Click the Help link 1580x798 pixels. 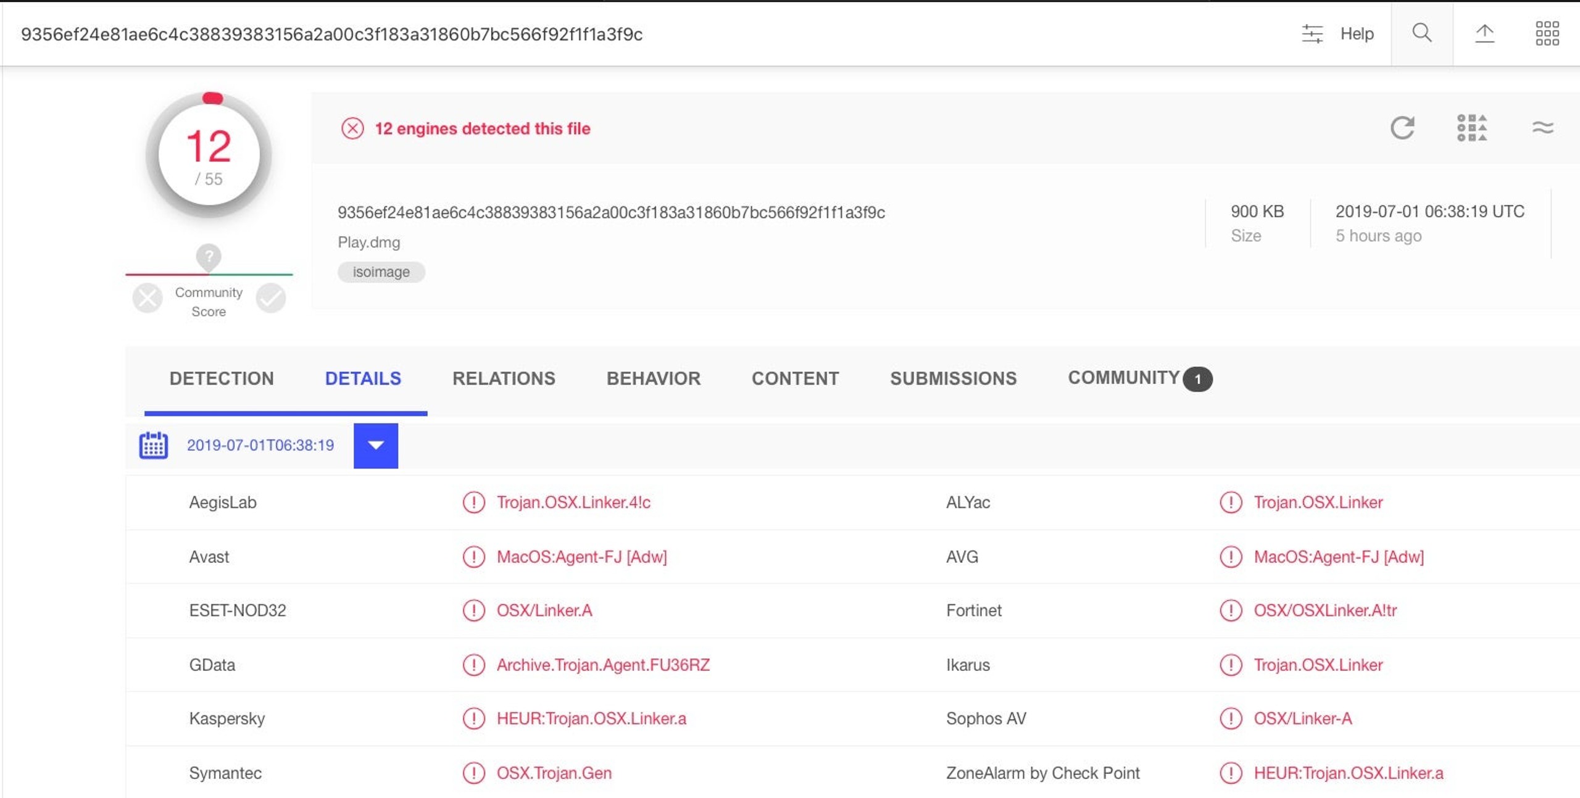point(1357,33)
